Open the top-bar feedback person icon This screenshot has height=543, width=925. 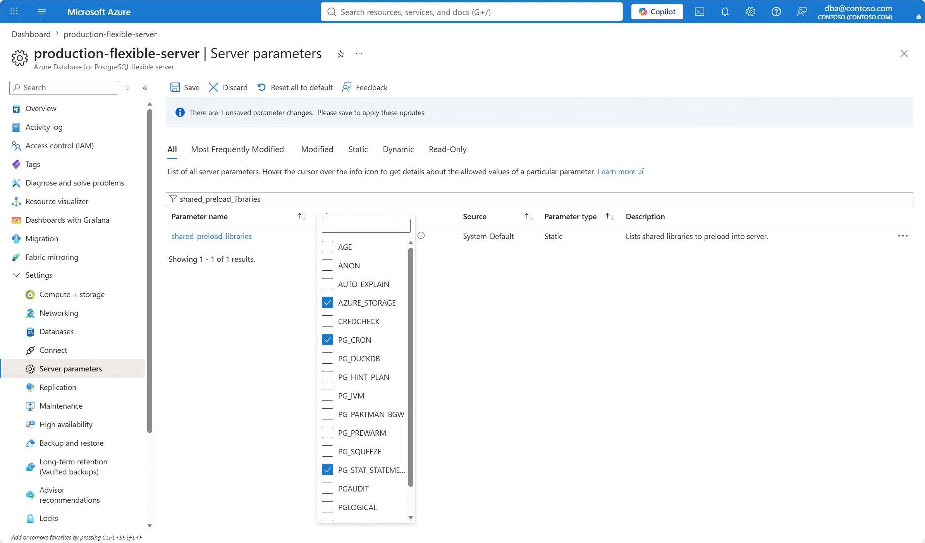pyautogui.click(x=802, y=12)
